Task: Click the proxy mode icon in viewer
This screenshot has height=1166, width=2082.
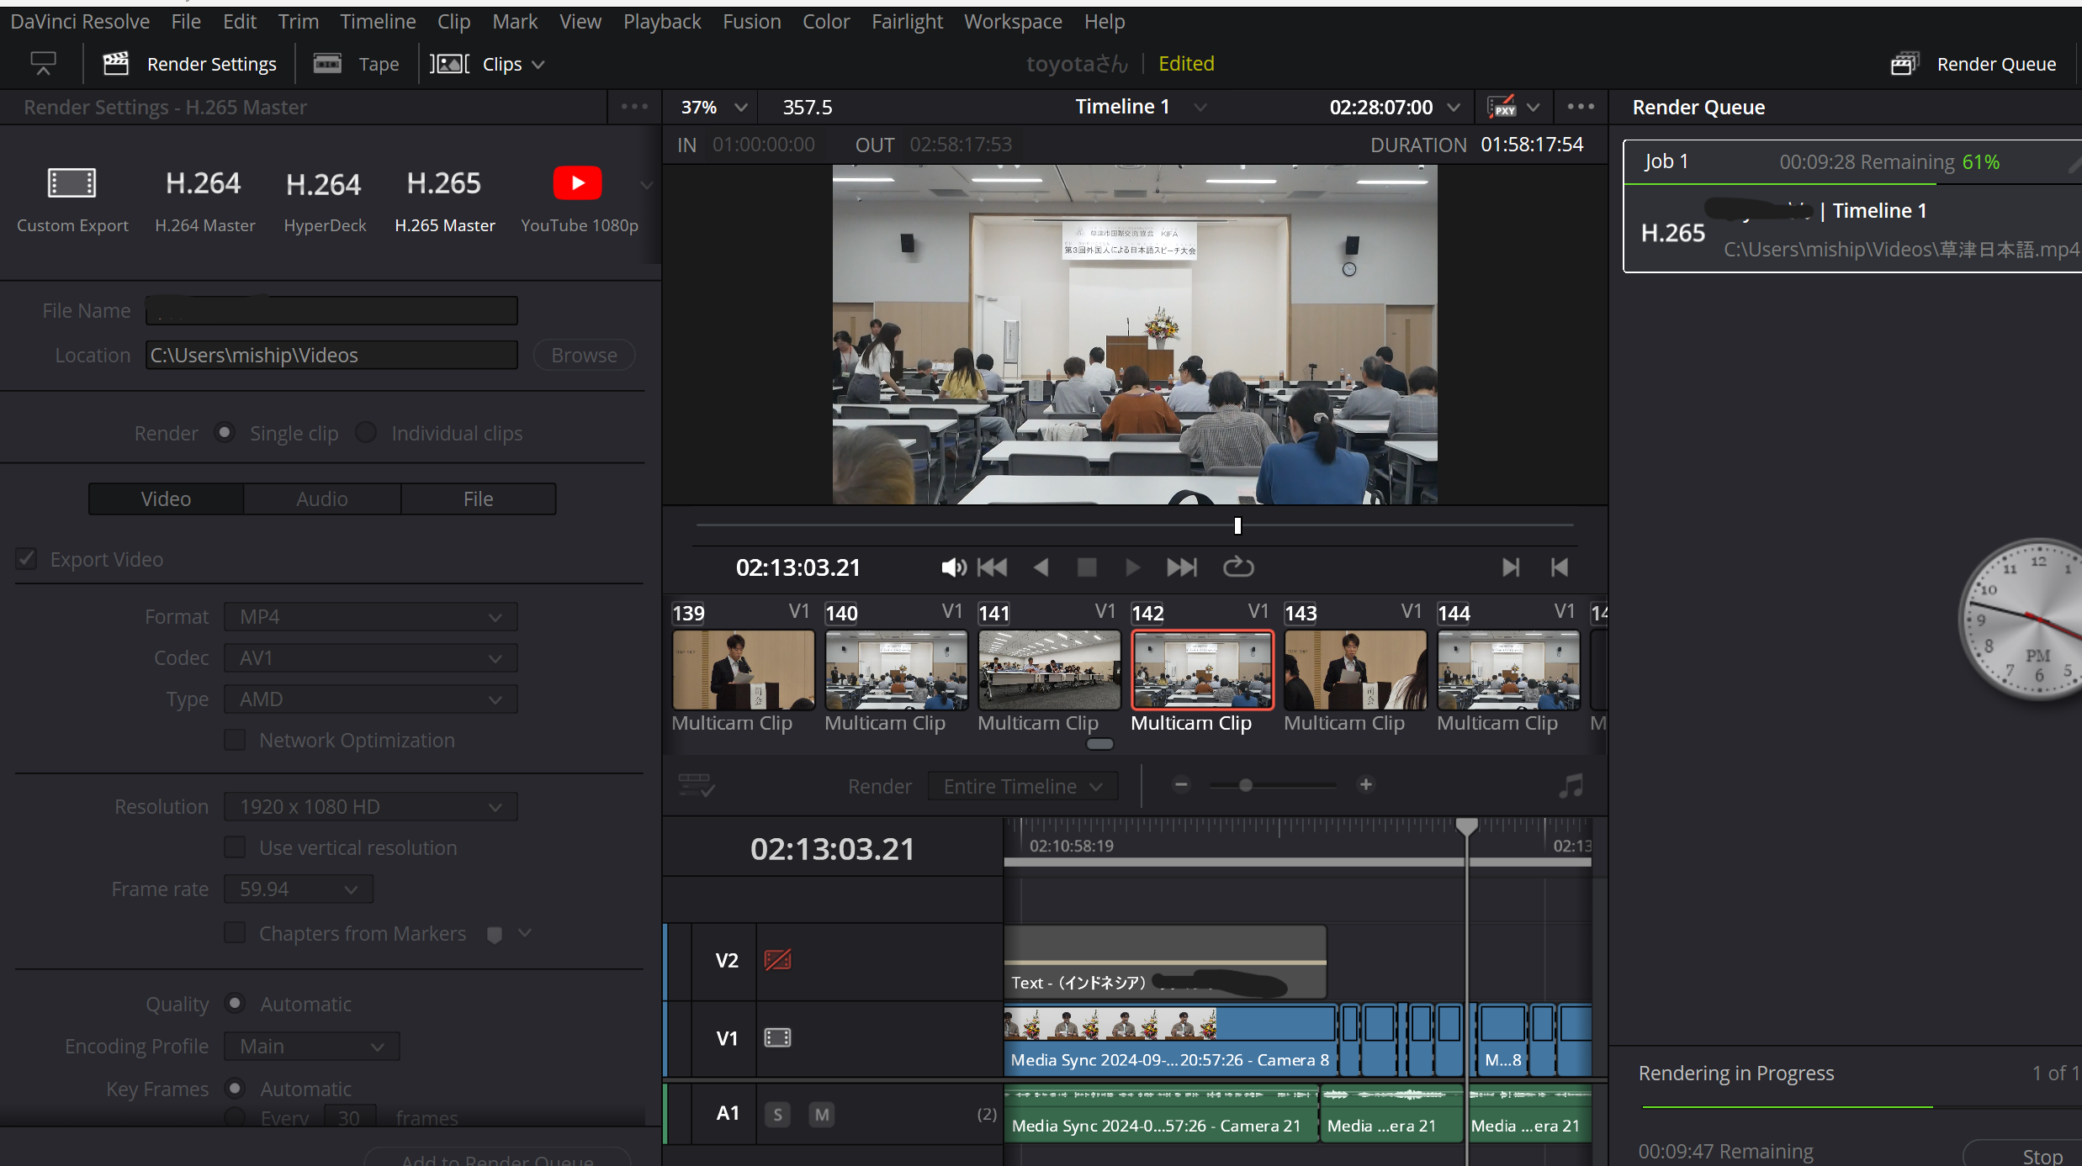Action: point(1502,107)
